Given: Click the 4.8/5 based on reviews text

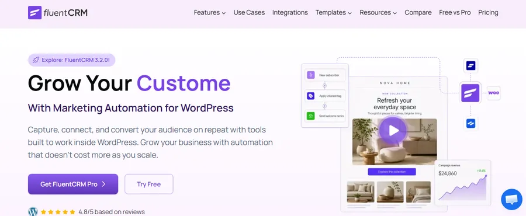Looking at the screenshot, I should [x=112, y=212].
